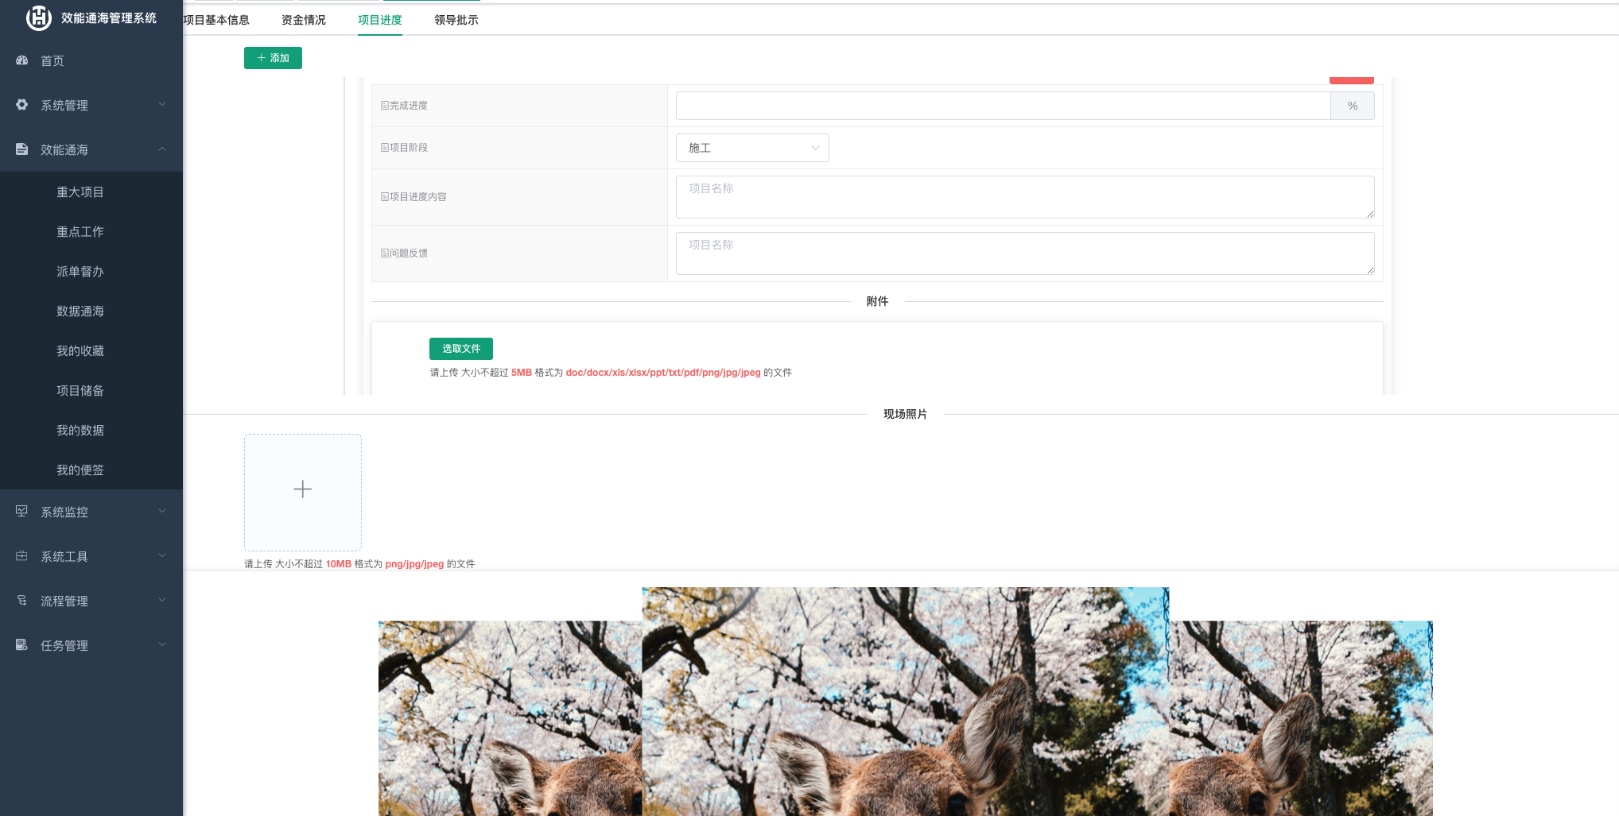Expand the 系统工具 menu chevron
Image resolution: width=1619 pixels, height=816 pixels.
[162, 556]
